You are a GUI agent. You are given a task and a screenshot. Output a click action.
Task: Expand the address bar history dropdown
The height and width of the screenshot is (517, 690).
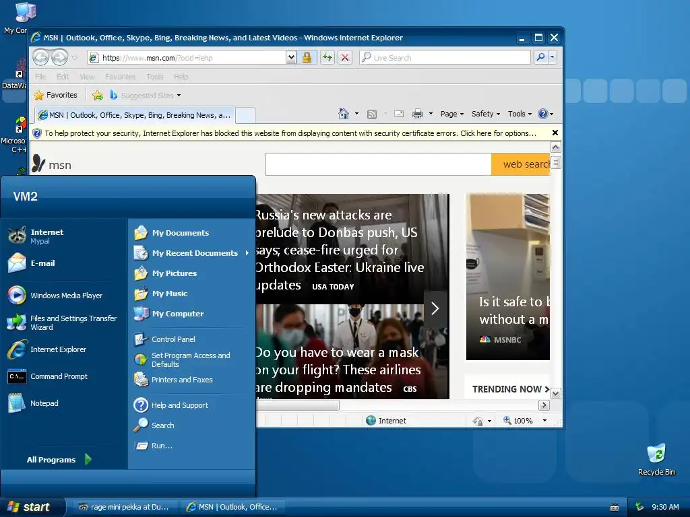290,58
